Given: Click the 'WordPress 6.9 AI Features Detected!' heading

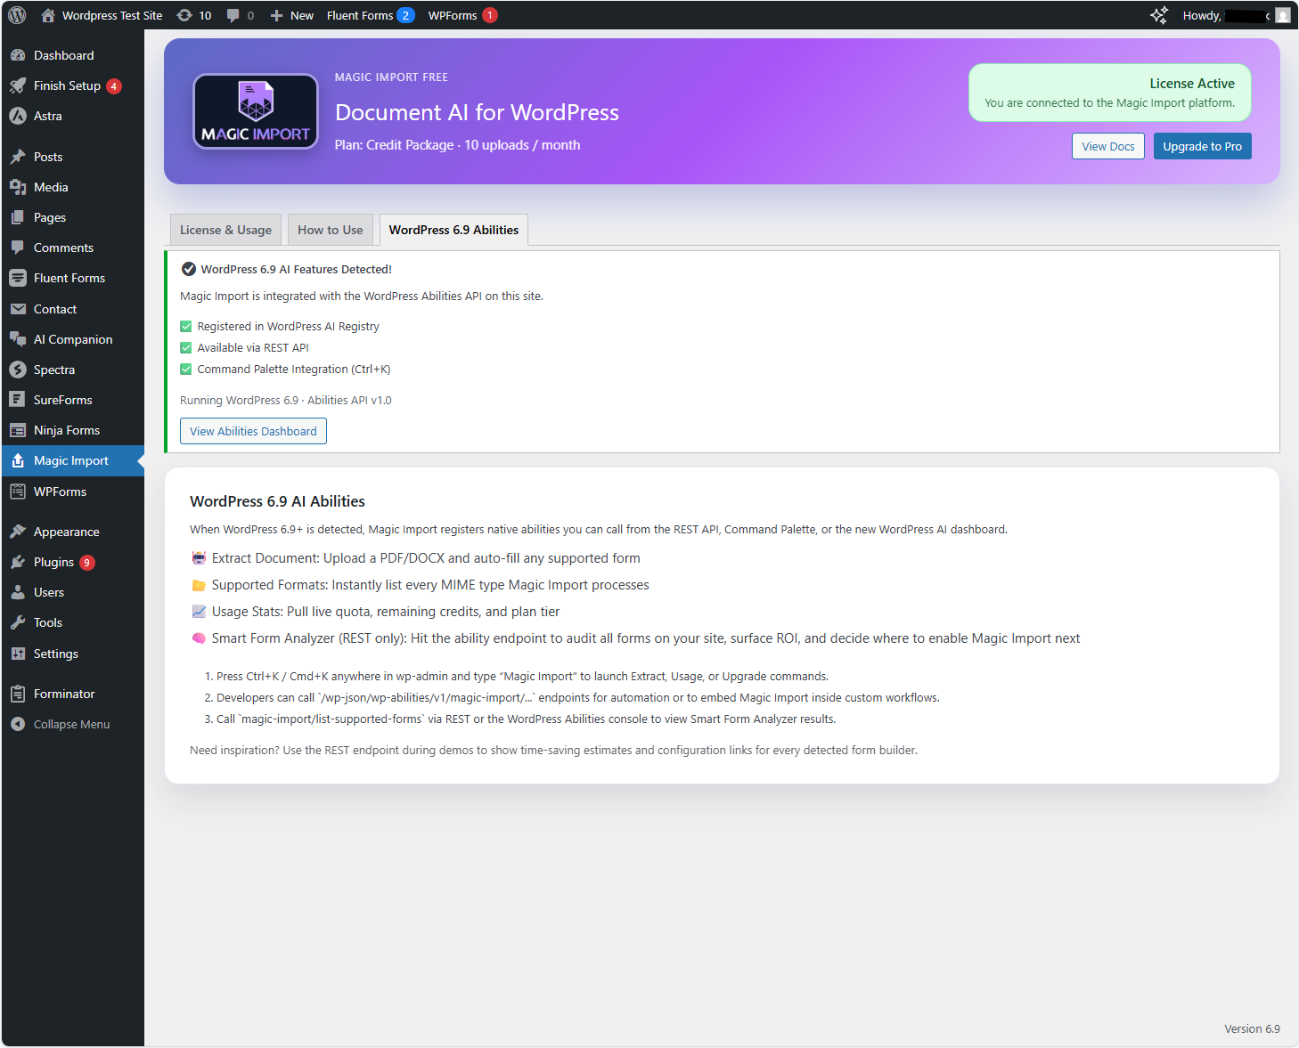Looking at the screenshot, I should click(x=297, y=269).
